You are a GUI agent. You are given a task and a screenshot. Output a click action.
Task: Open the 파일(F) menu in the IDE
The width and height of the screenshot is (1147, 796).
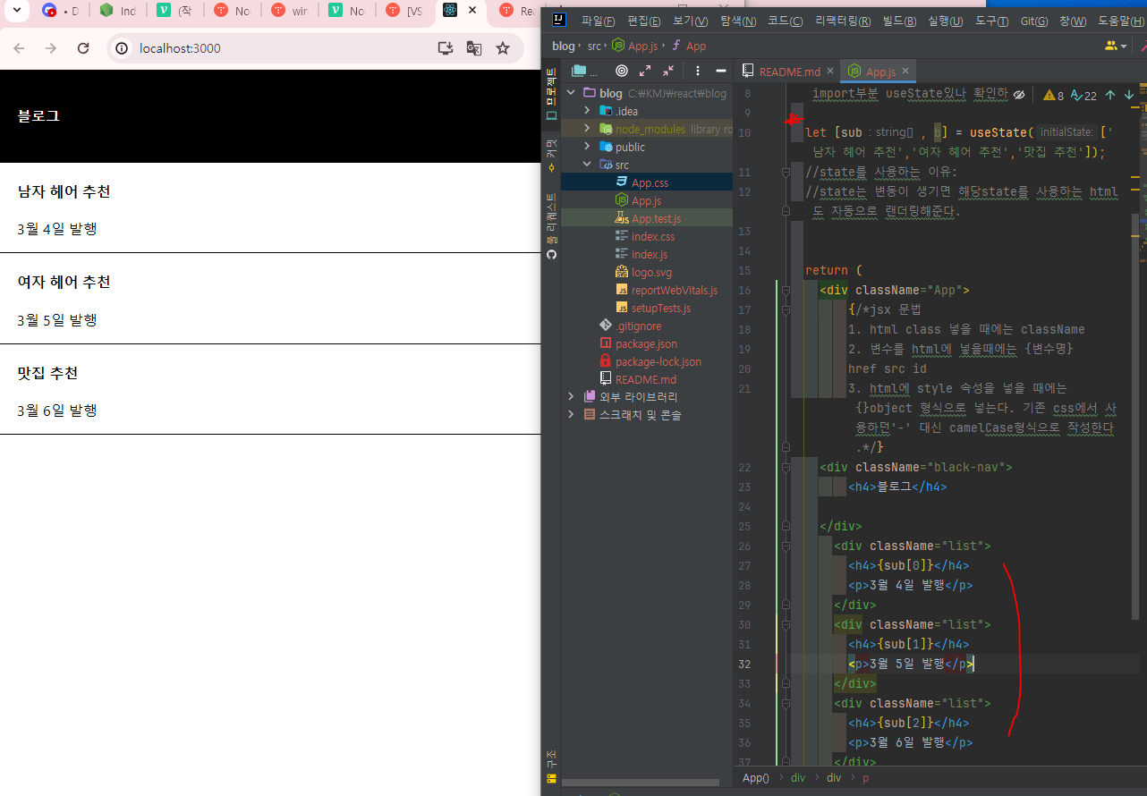point(598,21)
